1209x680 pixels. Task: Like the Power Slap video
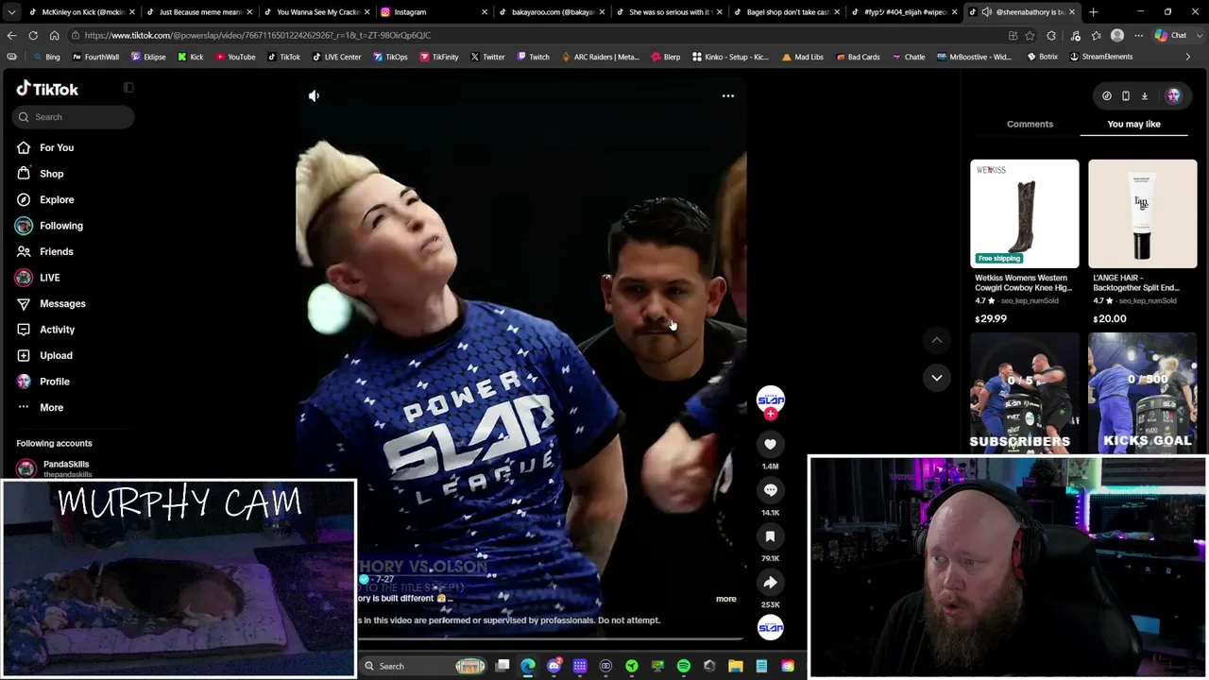[x=770, y=444]
